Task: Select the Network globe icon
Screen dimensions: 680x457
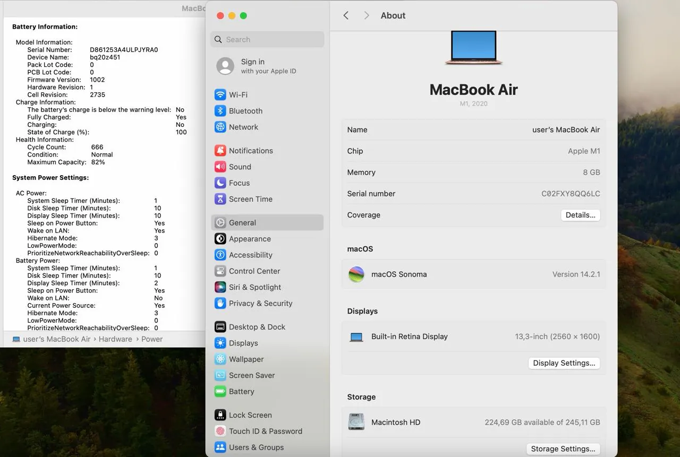Action: point(220,127)
